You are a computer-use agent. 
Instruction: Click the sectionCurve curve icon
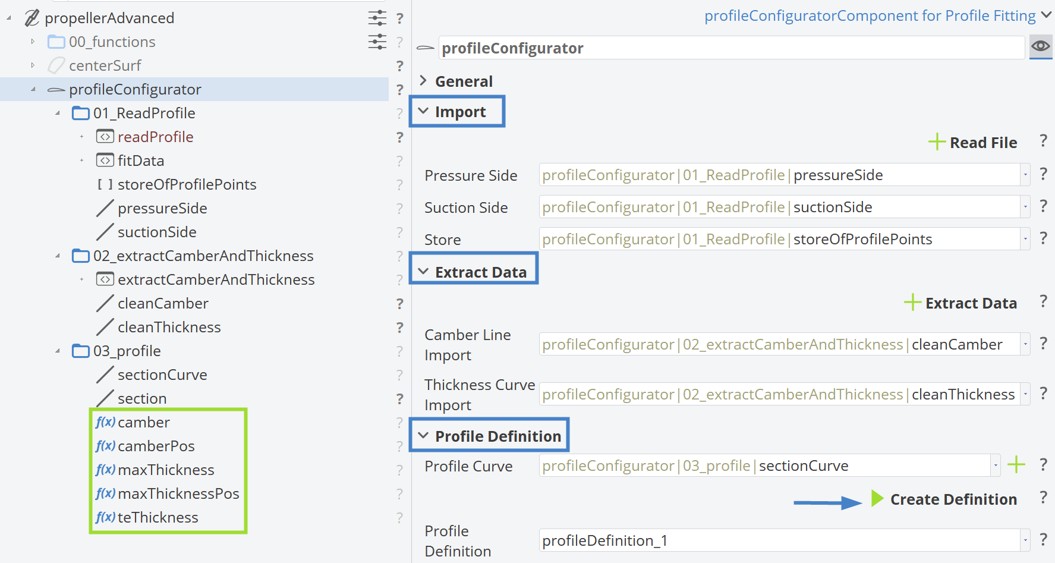click(x=105, y=375)
